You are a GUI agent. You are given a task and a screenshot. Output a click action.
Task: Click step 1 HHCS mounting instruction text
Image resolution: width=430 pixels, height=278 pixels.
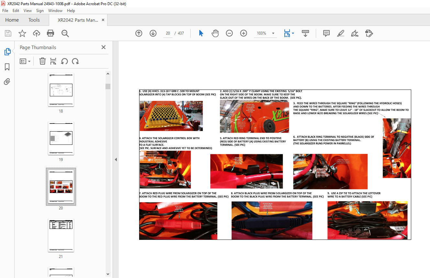point(178,93)
